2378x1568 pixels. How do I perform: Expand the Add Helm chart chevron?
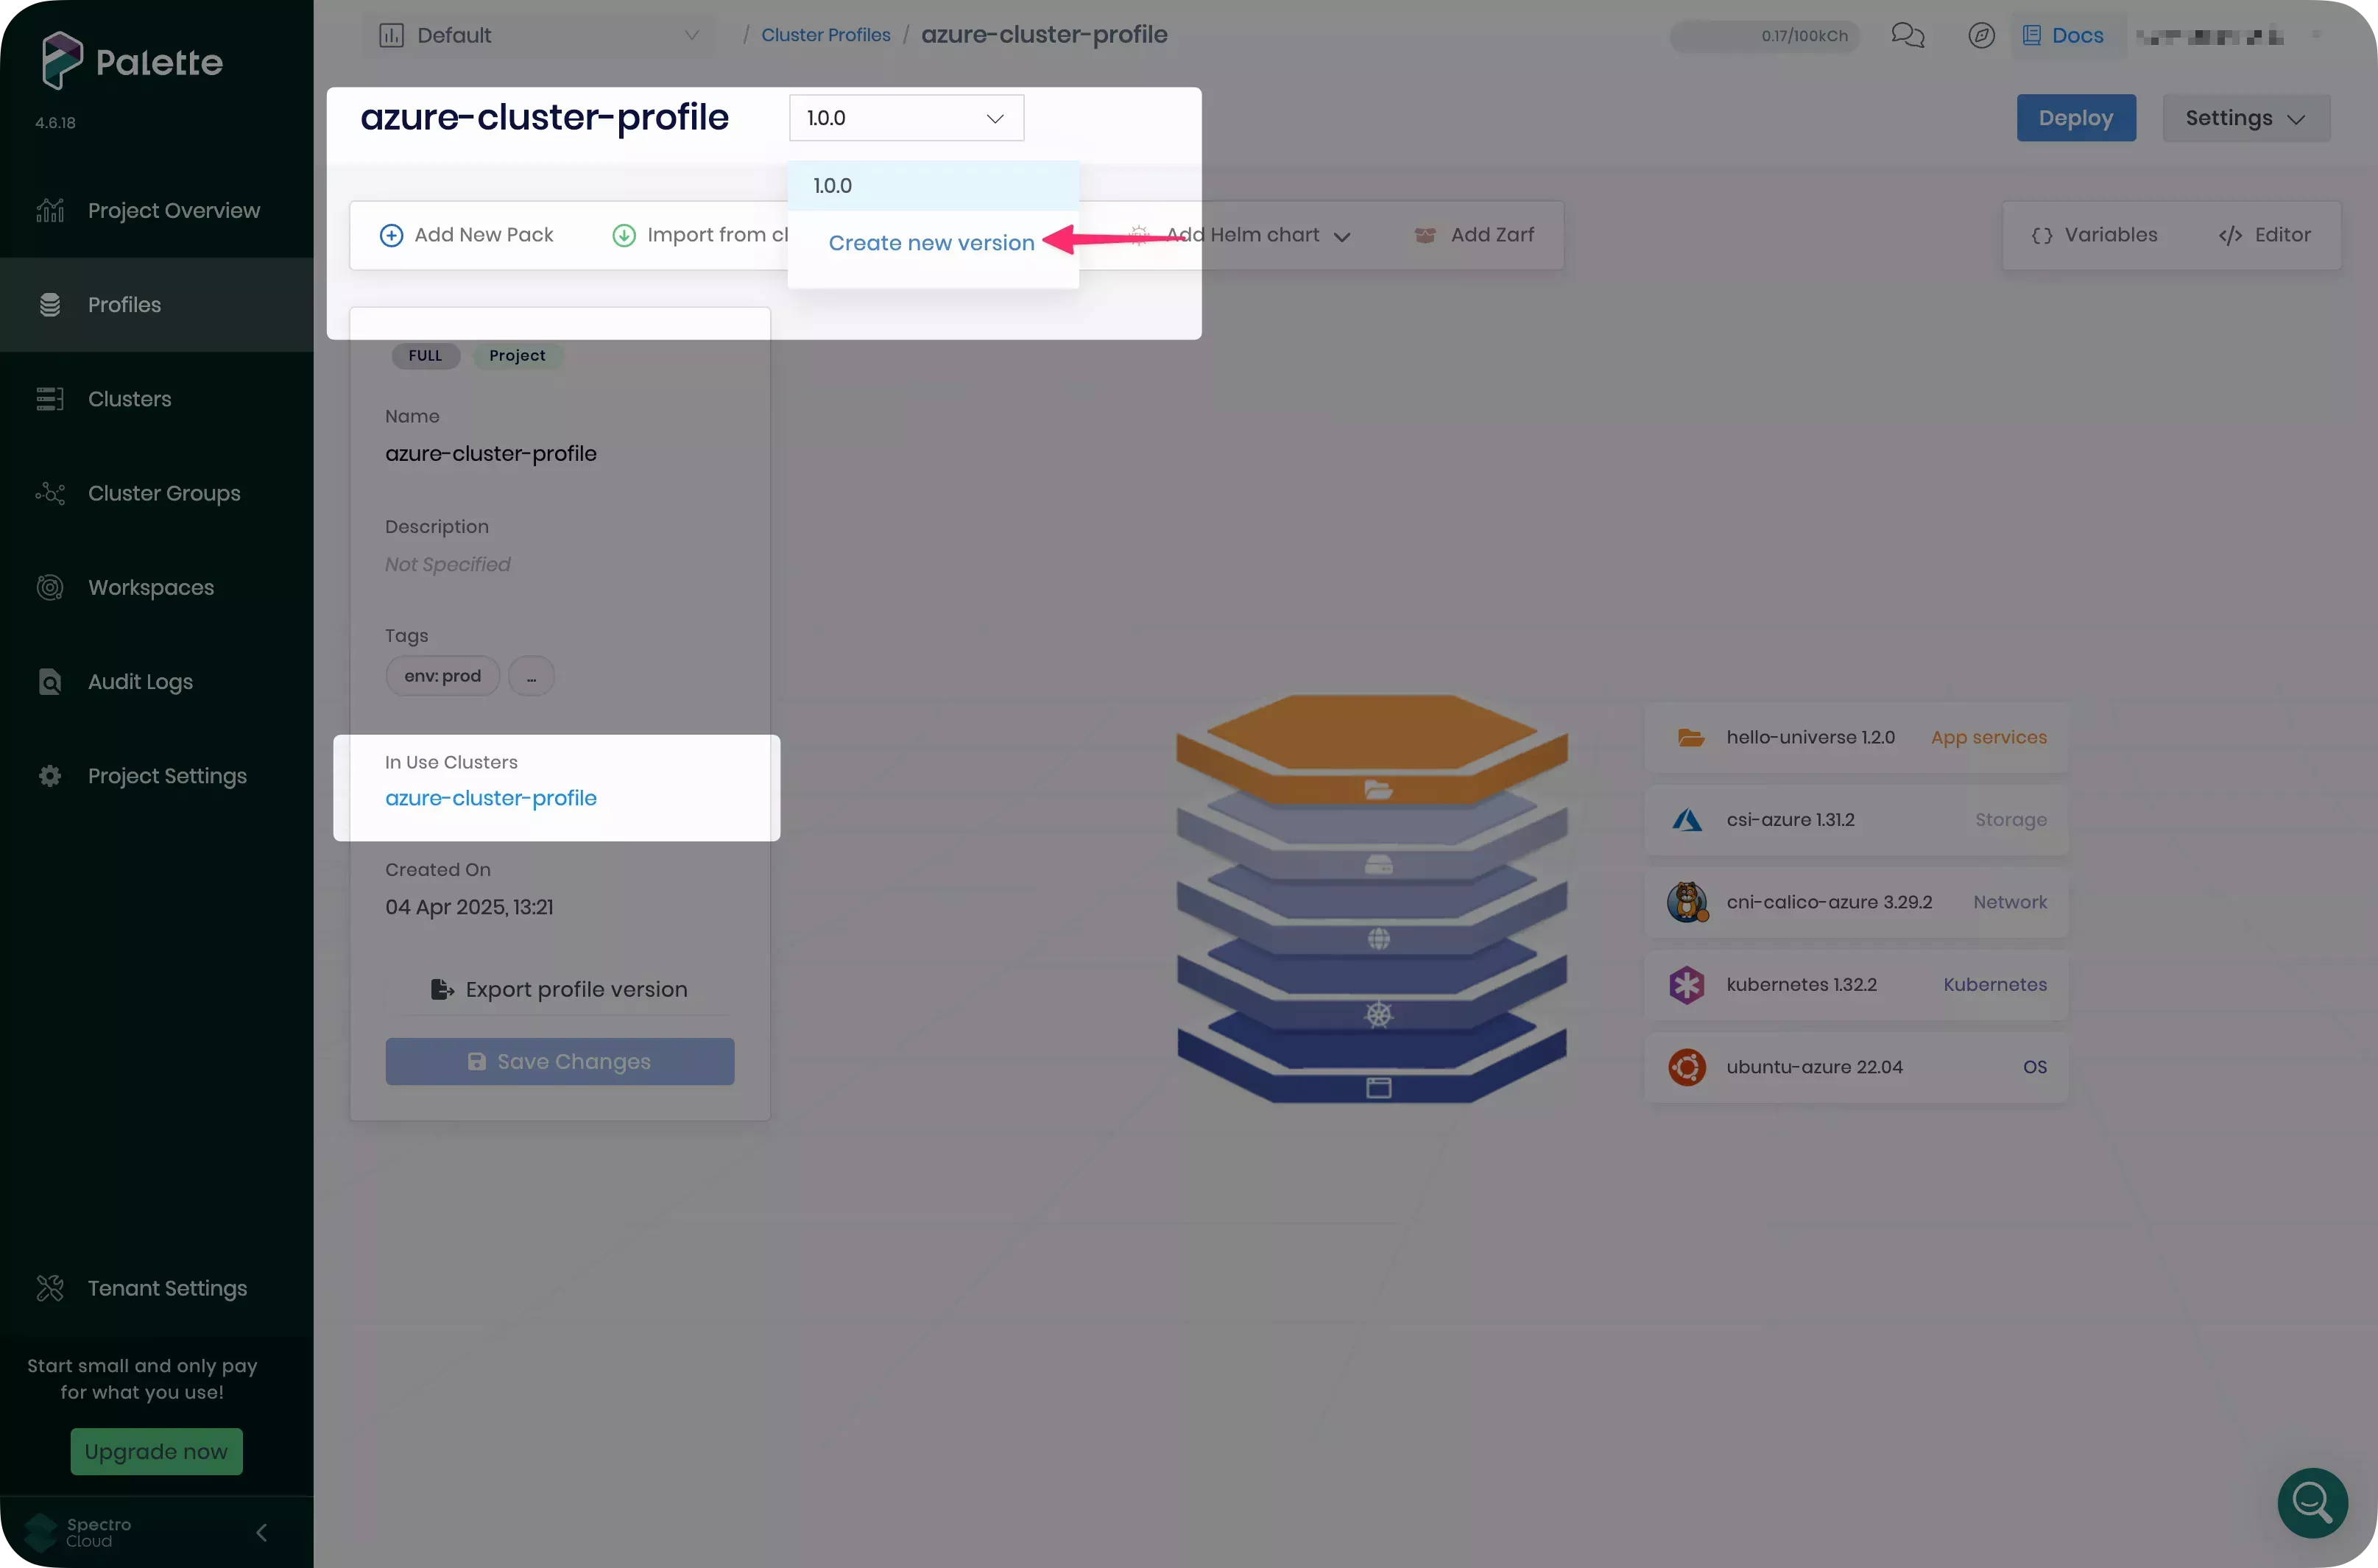coord(1342,235)
